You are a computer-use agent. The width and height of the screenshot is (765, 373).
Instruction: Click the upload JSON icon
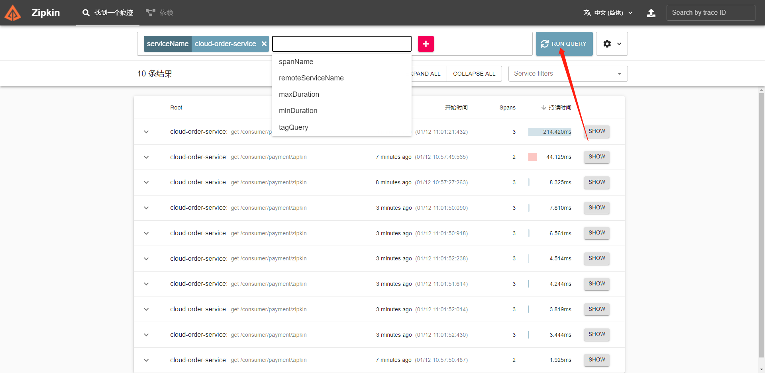pyautogui.click(x=651, y=13)
